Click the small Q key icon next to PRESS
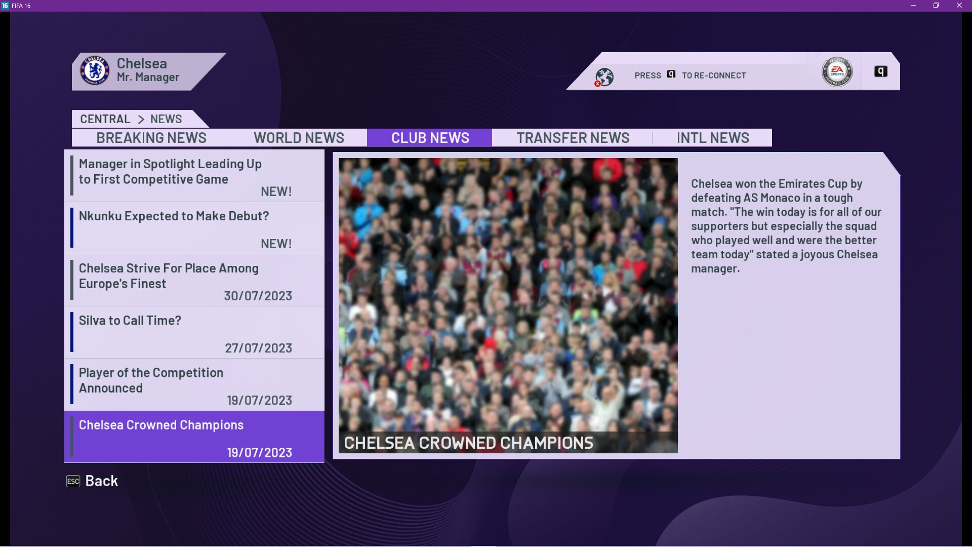This screenshot has width=972, height=547. click(671, 74)
